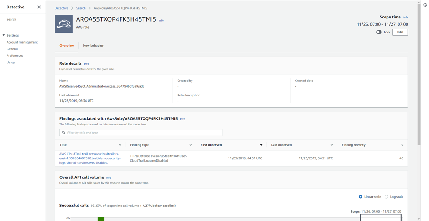Open the CloudTrail trail disabled finding link
The image size is (429, 221).
(90, 158)
